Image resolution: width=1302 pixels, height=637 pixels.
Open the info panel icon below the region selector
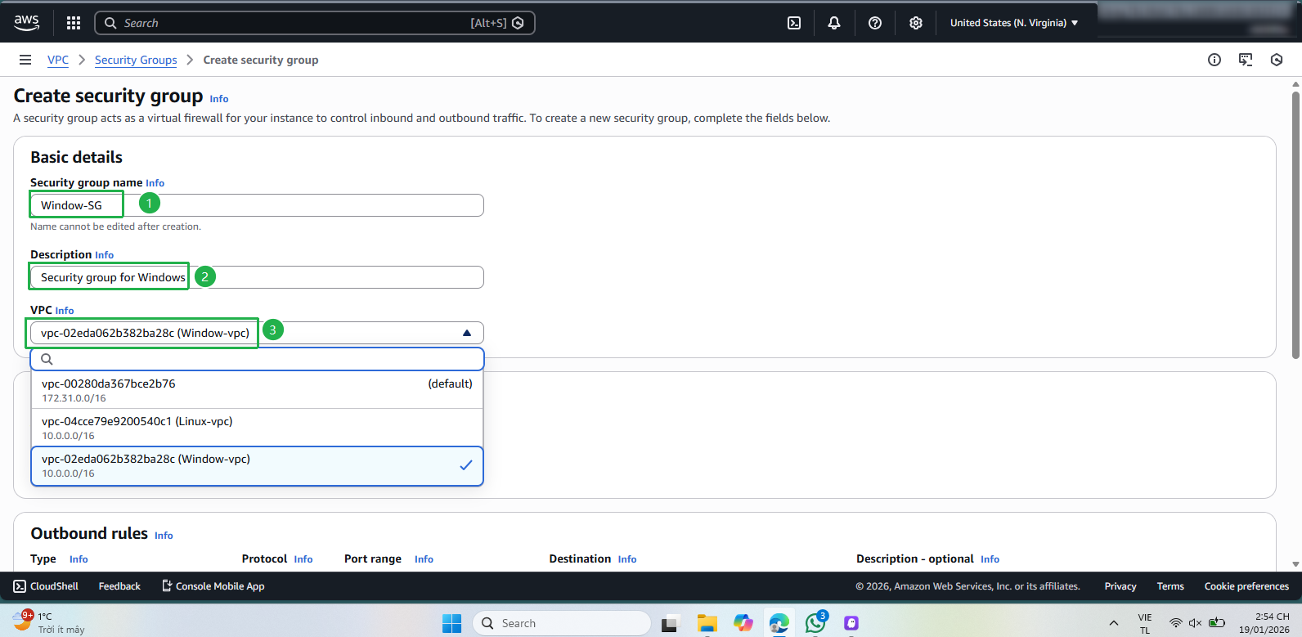tap(1214, 60)
